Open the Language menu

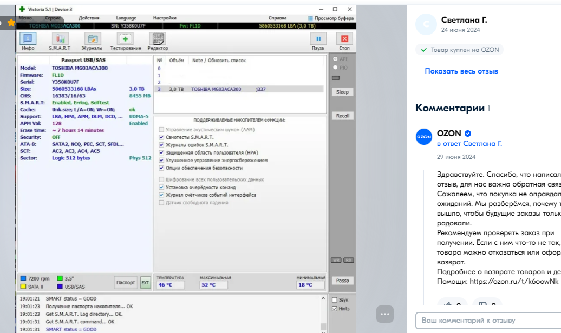pos(126,18)
